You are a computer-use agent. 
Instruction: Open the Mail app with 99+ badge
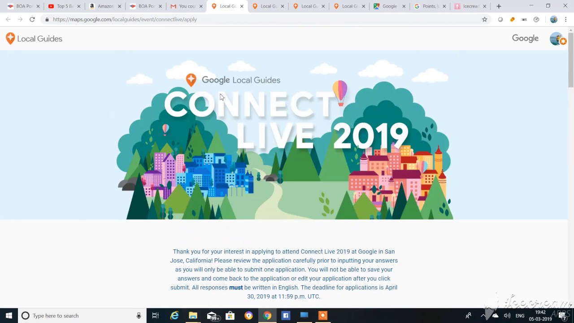(x=212, y=315)
